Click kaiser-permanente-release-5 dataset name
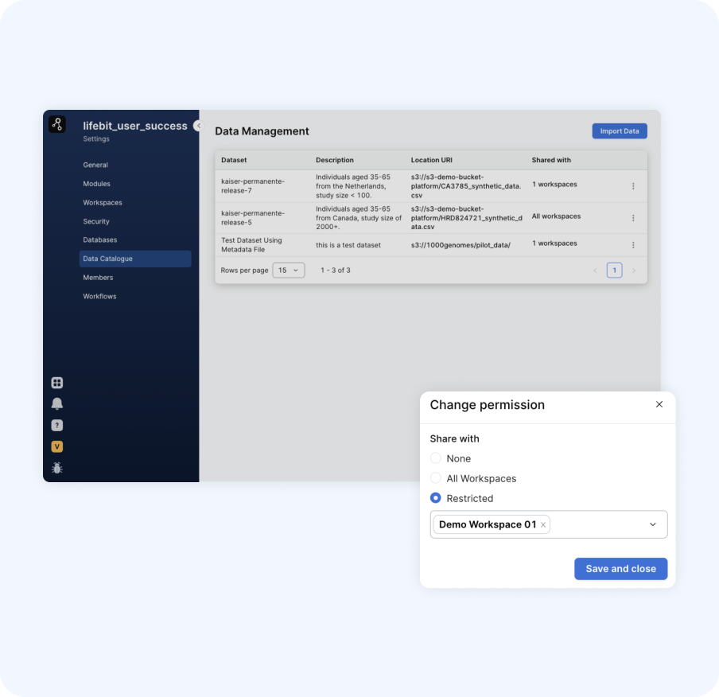Image resolution: width=719 pixels, height=697 pixels. coord(253,218)
